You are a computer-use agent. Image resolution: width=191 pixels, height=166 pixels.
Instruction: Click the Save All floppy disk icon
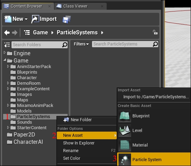tap(67, 19)
